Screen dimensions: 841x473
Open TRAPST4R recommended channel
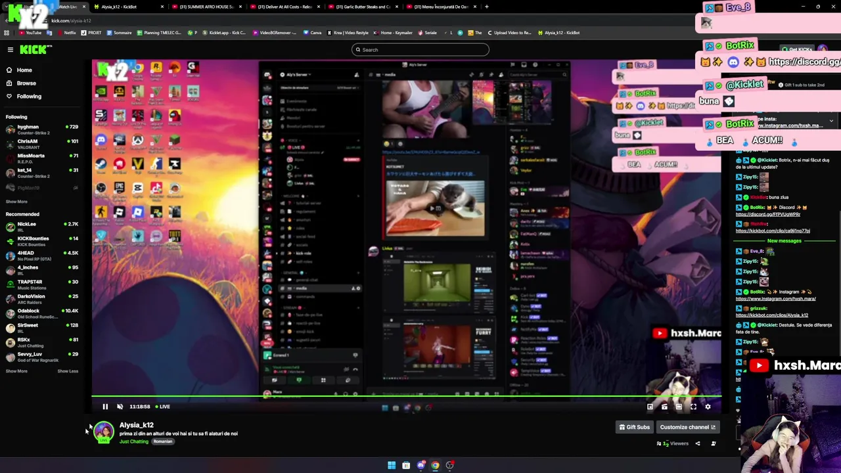41,284
